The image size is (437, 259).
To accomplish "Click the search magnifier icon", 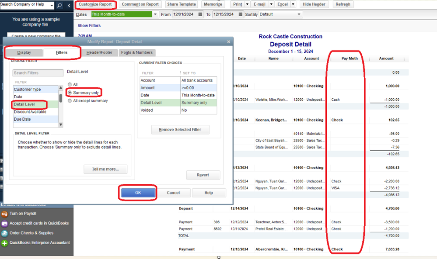I will (59, 5).
